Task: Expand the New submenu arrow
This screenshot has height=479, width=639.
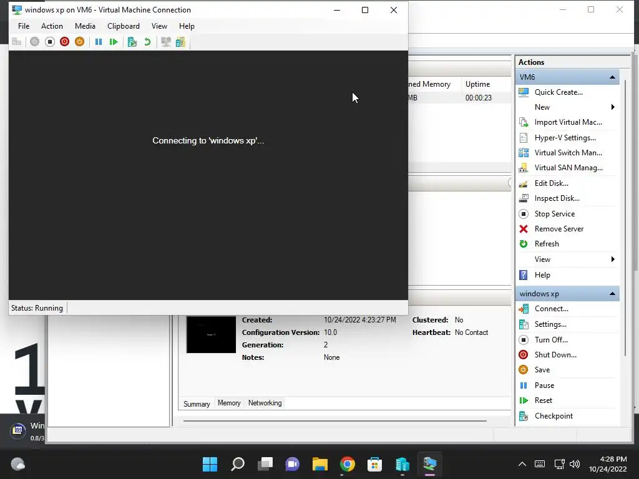Action: coord(613,107)
